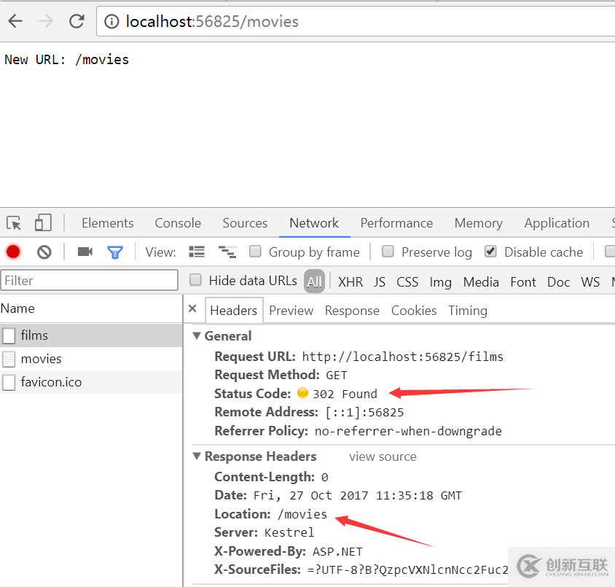Open the Console tab
The height and width of the screenshot is (587, 615).
coord(178,223)
